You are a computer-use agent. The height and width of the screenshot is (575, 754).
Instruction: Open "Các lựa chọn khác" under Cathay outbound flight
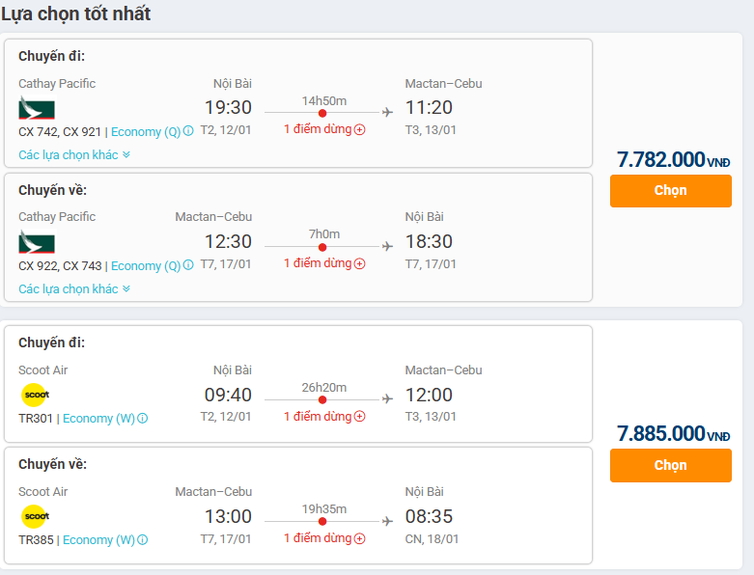point(73,154)
